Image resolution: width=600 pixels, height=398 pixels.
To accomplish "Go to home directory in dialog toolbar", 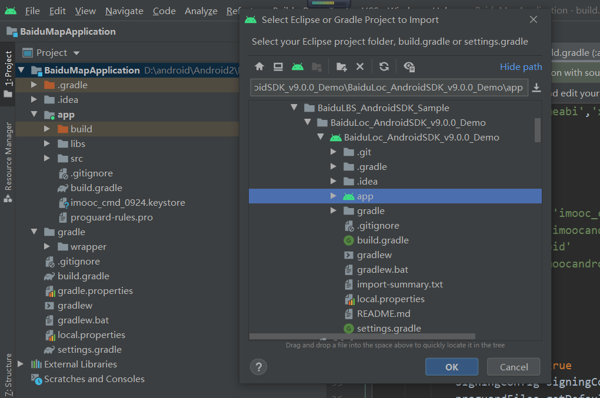I will coord(259,67).
